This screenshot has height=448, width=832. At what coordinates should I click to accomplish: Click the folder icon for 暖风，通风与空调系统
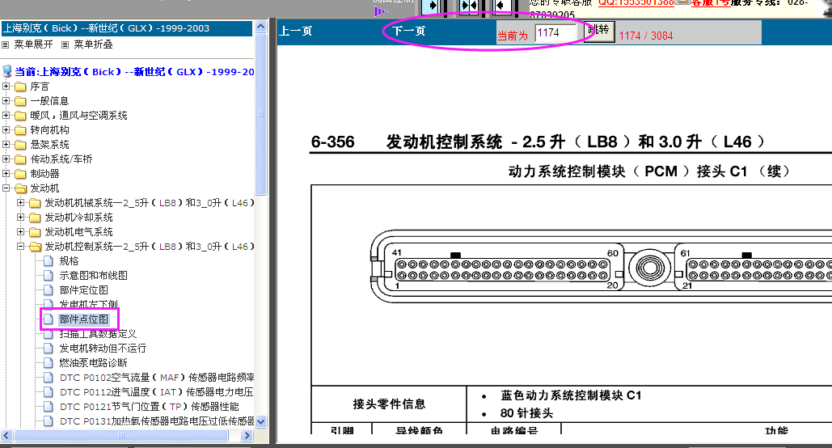point(21,116)
